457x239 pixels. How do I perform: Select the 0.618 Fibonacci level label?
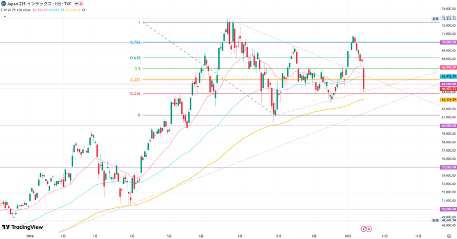point(135,58)
